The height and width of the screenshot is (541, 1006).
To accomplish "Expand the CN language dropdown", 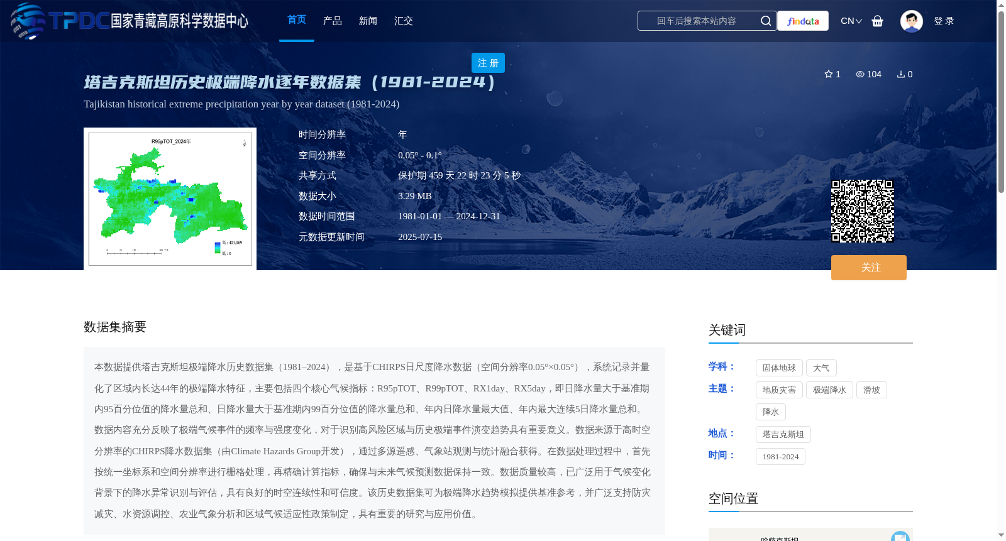I will coord(851,21).
